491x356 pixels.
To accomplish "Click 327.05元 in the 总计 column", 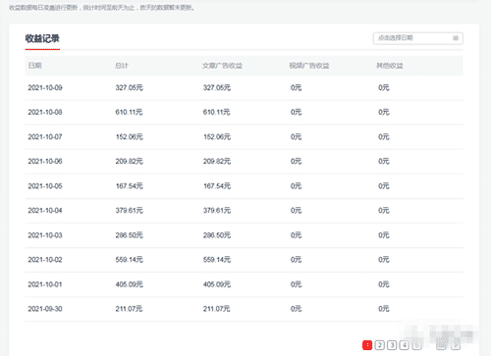I will (130, 87).
